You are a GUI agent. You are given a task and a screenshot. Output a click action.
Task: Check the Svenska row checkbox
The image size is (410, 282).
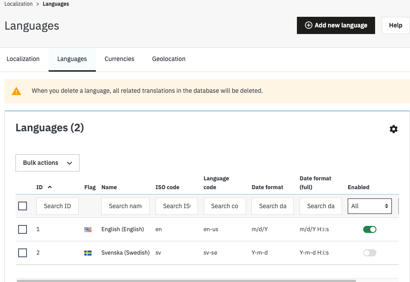click(x=23, y=253)
